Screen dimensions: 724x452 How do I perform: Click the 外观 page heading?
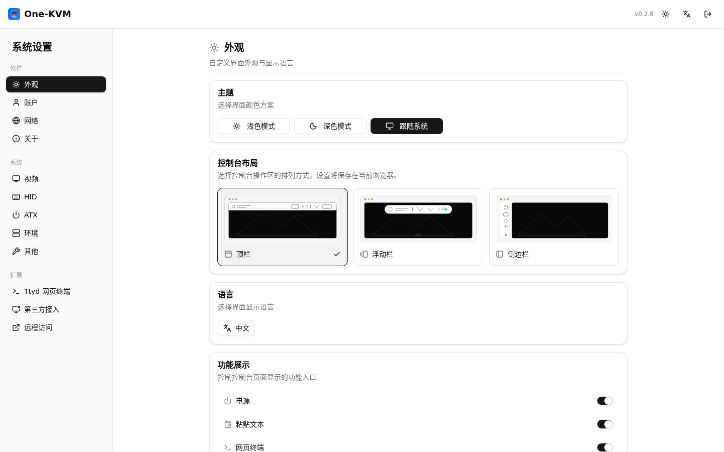pos(234,48)
